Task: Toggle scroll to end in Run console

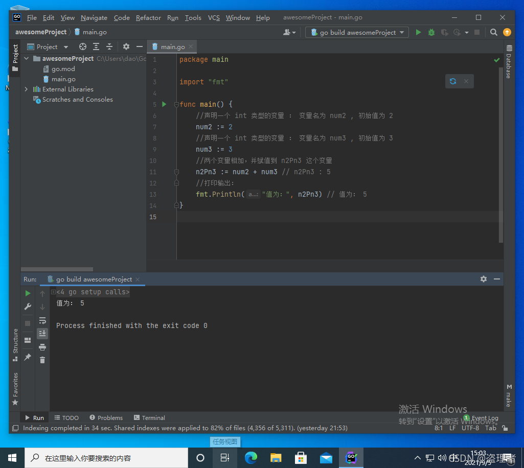Action: click(x=42, y=334)
